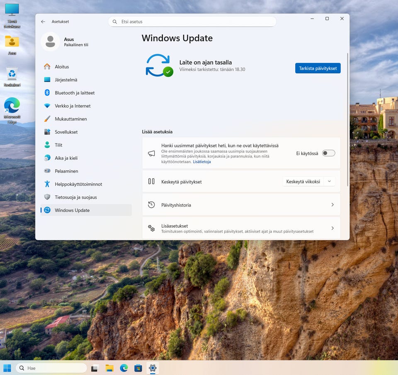Image resolution: width=398 pixels, height=375 pixels.
Task: Click the Windows Update sync status icon
Action: coord(159,65)
